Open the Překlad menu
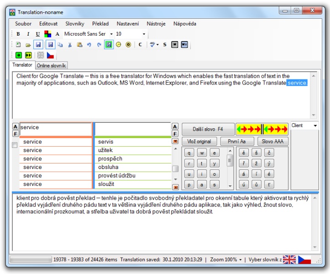330x274 pixels. [x=100, y=24]
